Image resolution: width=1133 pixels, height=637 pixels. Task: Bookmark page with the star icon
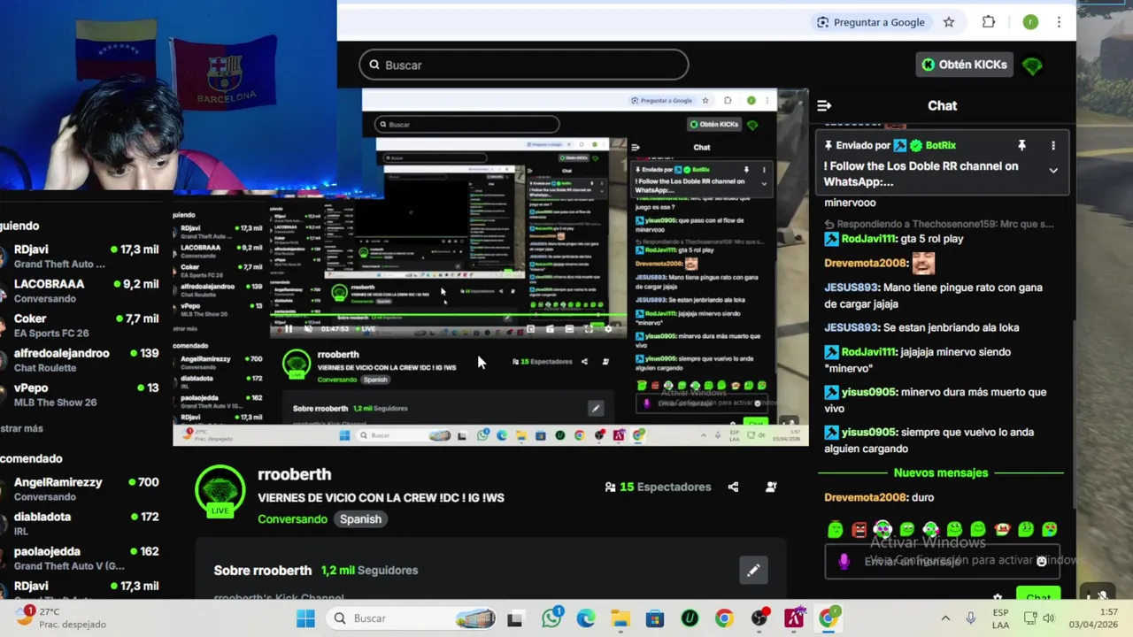(949, 22)
